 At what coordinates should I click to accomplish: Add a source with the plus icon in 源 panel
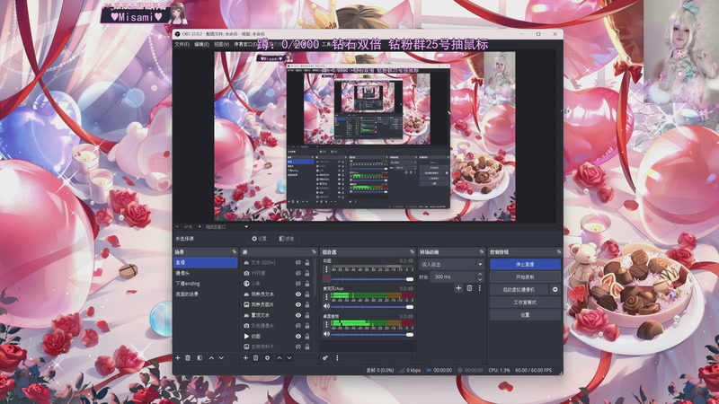pyautogui.click(x=245, y=357)
